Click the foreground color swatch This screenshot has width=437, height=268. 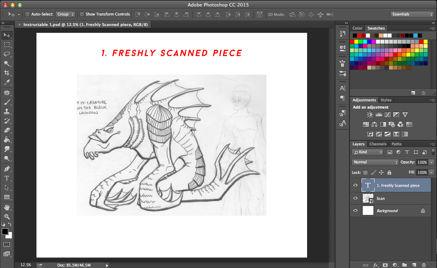5,232
